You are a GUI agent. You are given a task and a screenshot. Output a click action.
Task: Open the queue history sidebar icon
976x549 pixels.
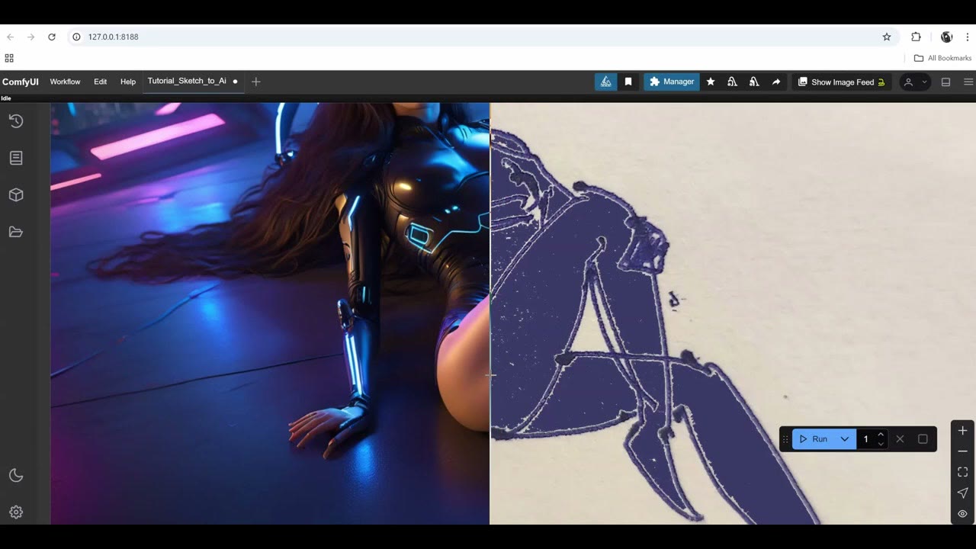click(16, 121)
